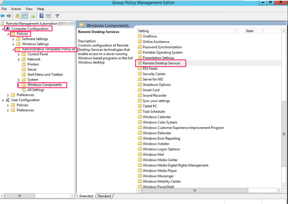Click the Filter funnel toolbar icon
The image size is (288, 204).
pyautogui.click(x=57, y=16)
